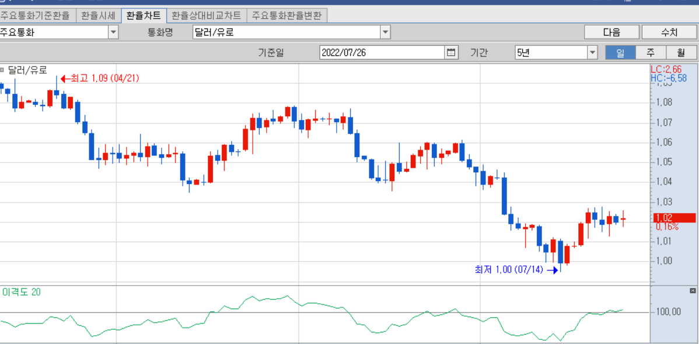Viewport: 699px width, 344px height.
Task: Open the calendar picker for 기준일
Action: pyautogui.click(x=451, y=52)
